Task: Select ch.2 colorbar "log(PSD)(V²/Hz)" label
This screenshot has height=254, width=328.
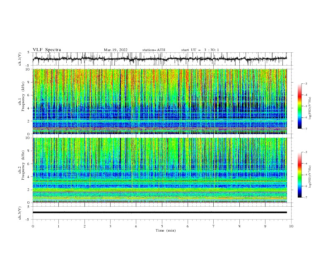Action: (310, 177)
